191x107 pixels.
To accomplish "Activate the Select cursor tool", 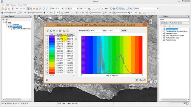I will click(28, 9).
